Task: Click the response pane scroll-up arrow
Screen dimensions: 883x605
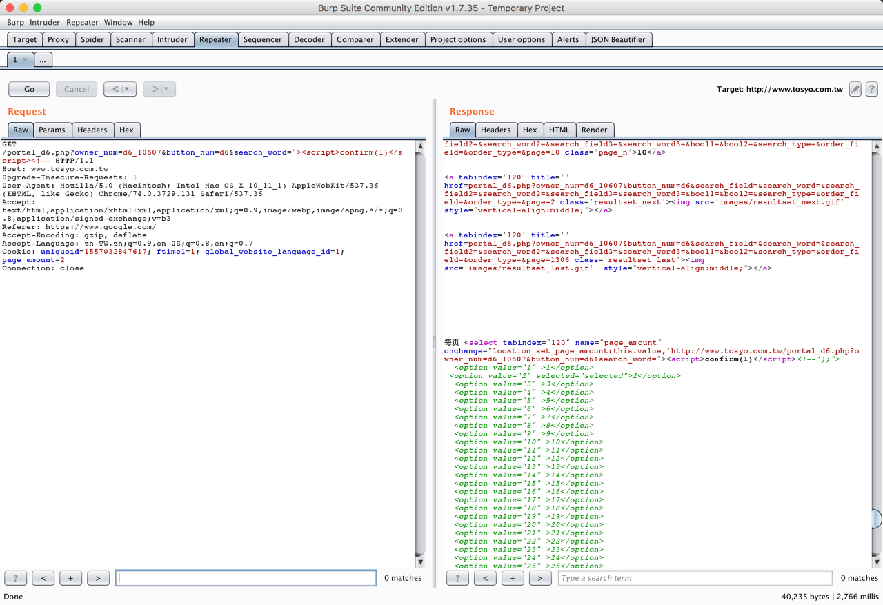Action: [877, 146]
